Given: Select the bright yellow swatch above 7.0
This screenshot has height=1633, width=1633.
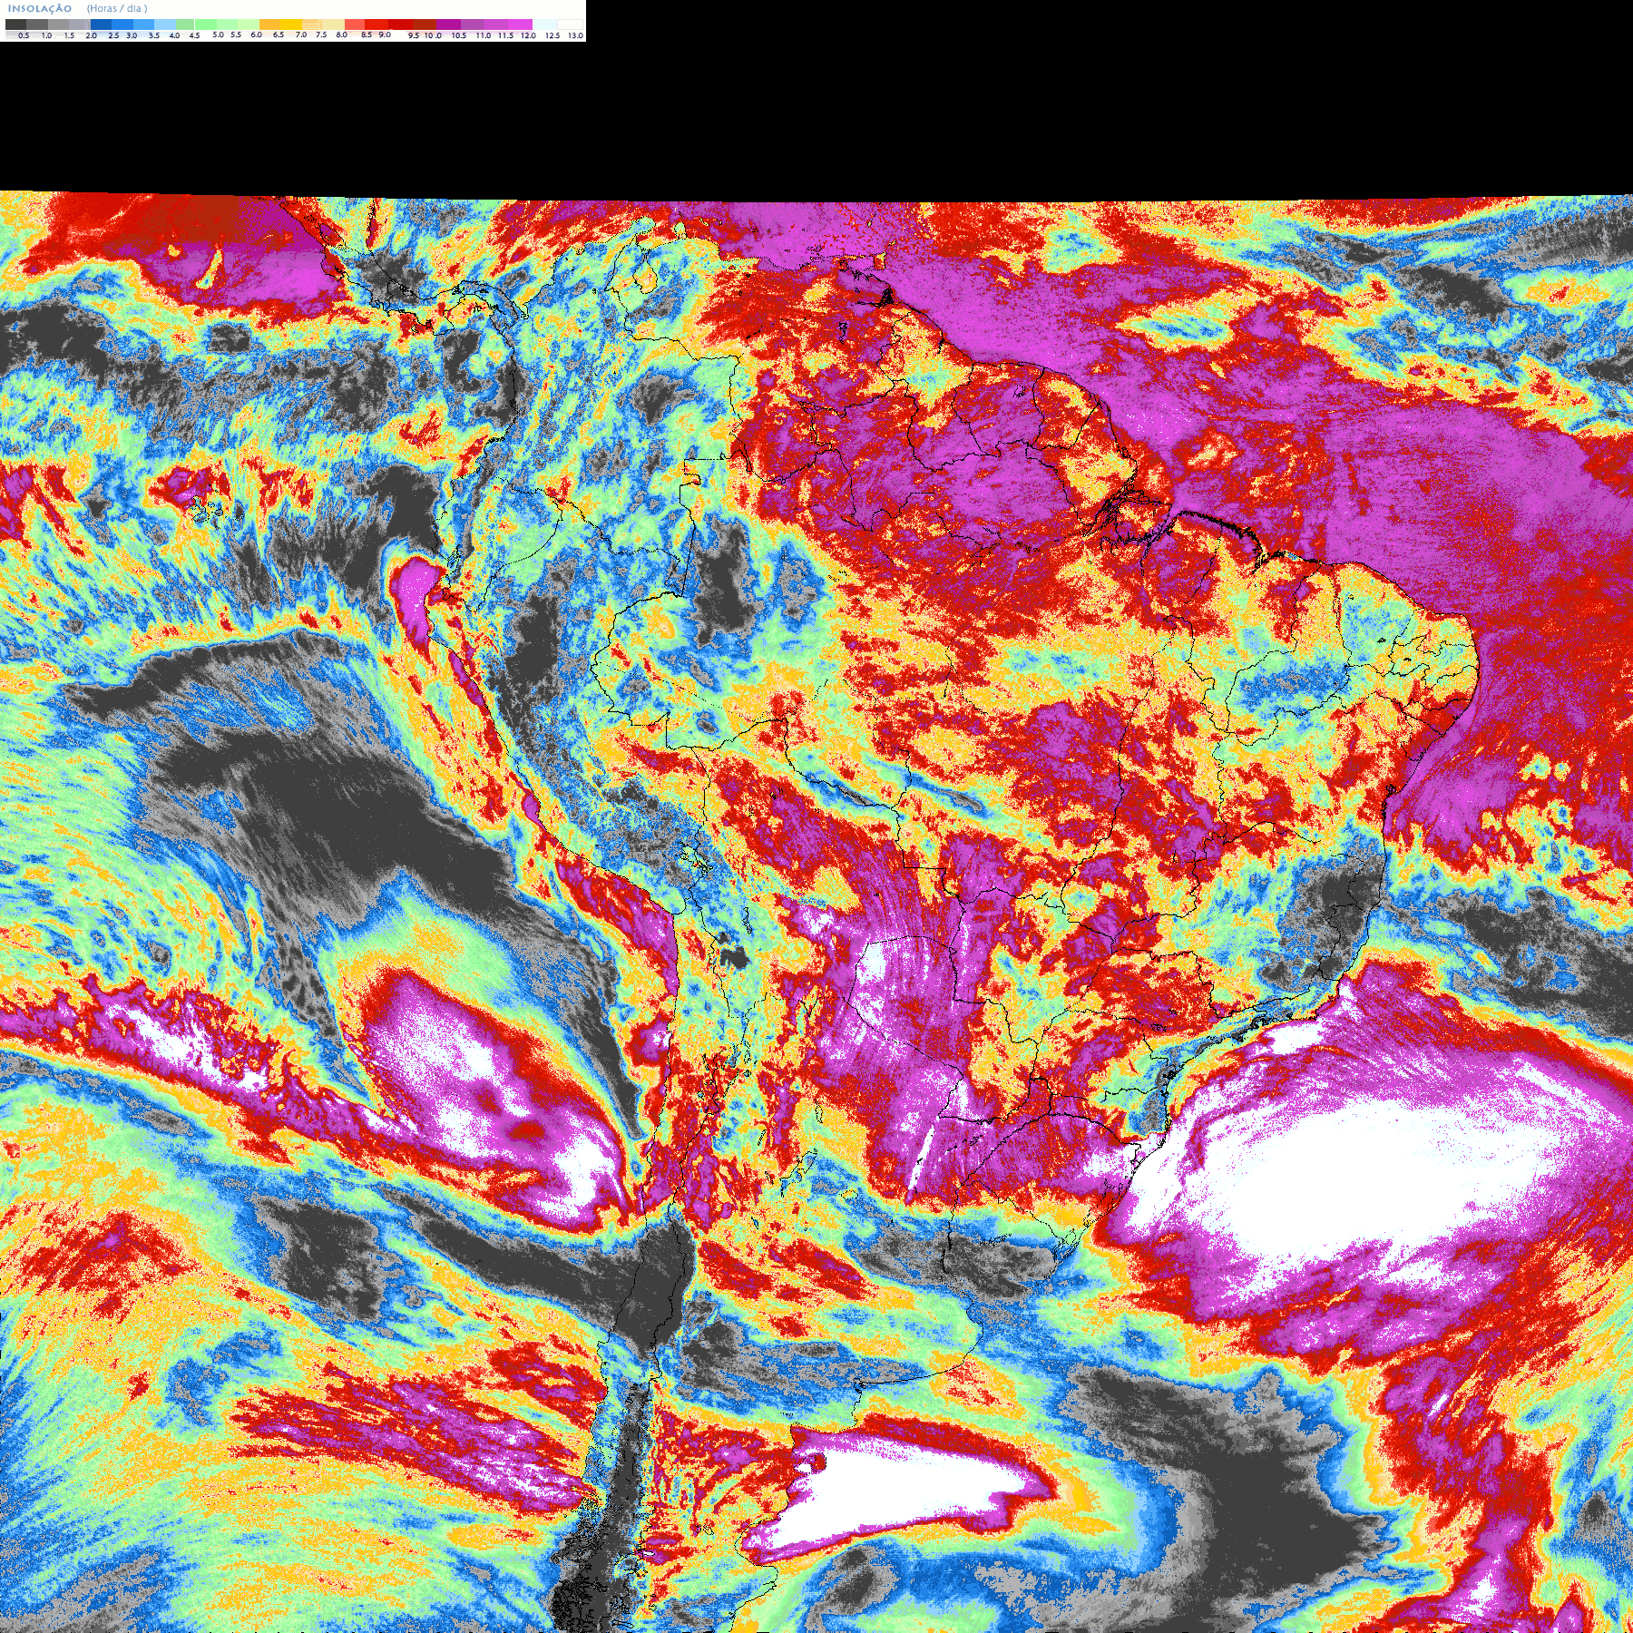Looking at the screenshot, I should [x=291, y=24].
